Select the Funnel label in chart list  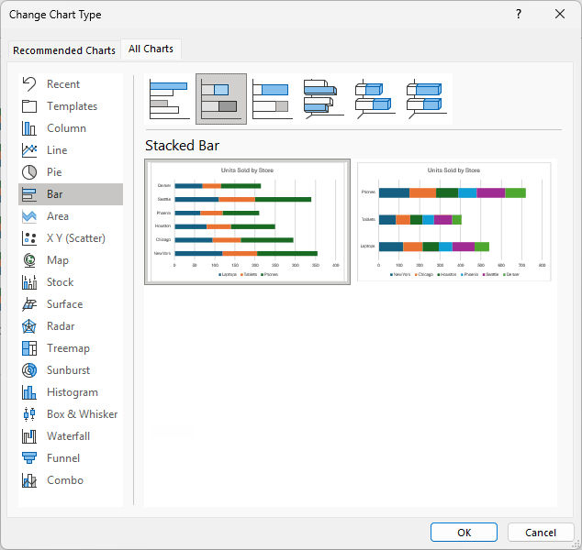63,458
